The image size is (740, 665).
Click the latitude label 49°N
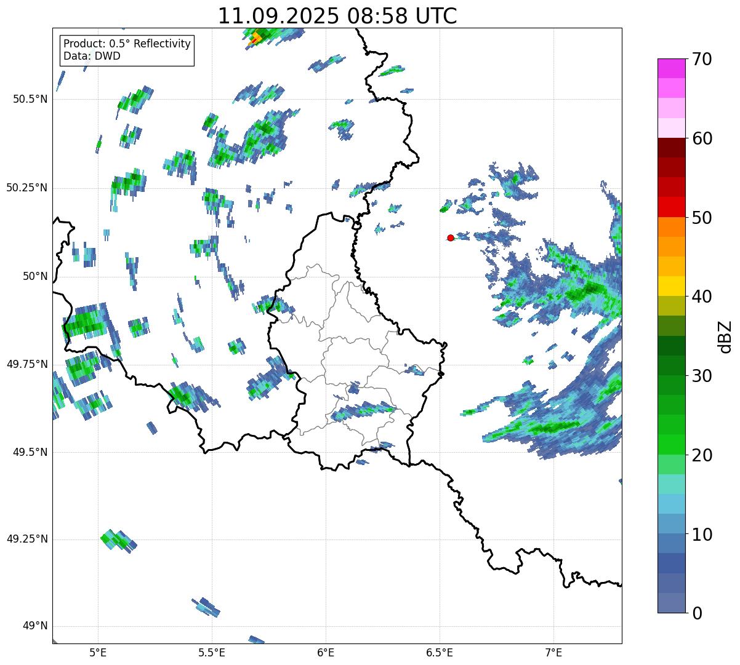(x=35, y=626)
